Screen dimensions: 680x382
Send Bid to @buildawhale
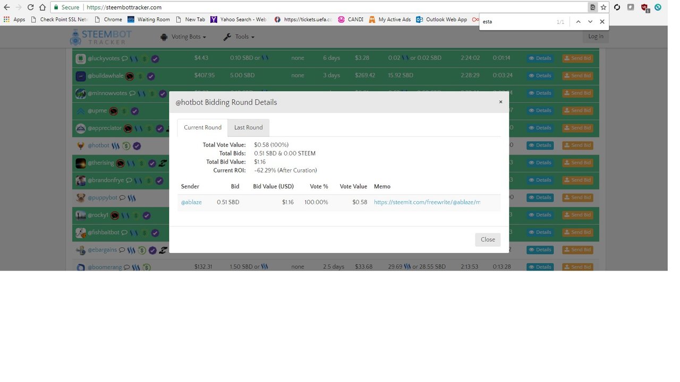coord(577,76)
